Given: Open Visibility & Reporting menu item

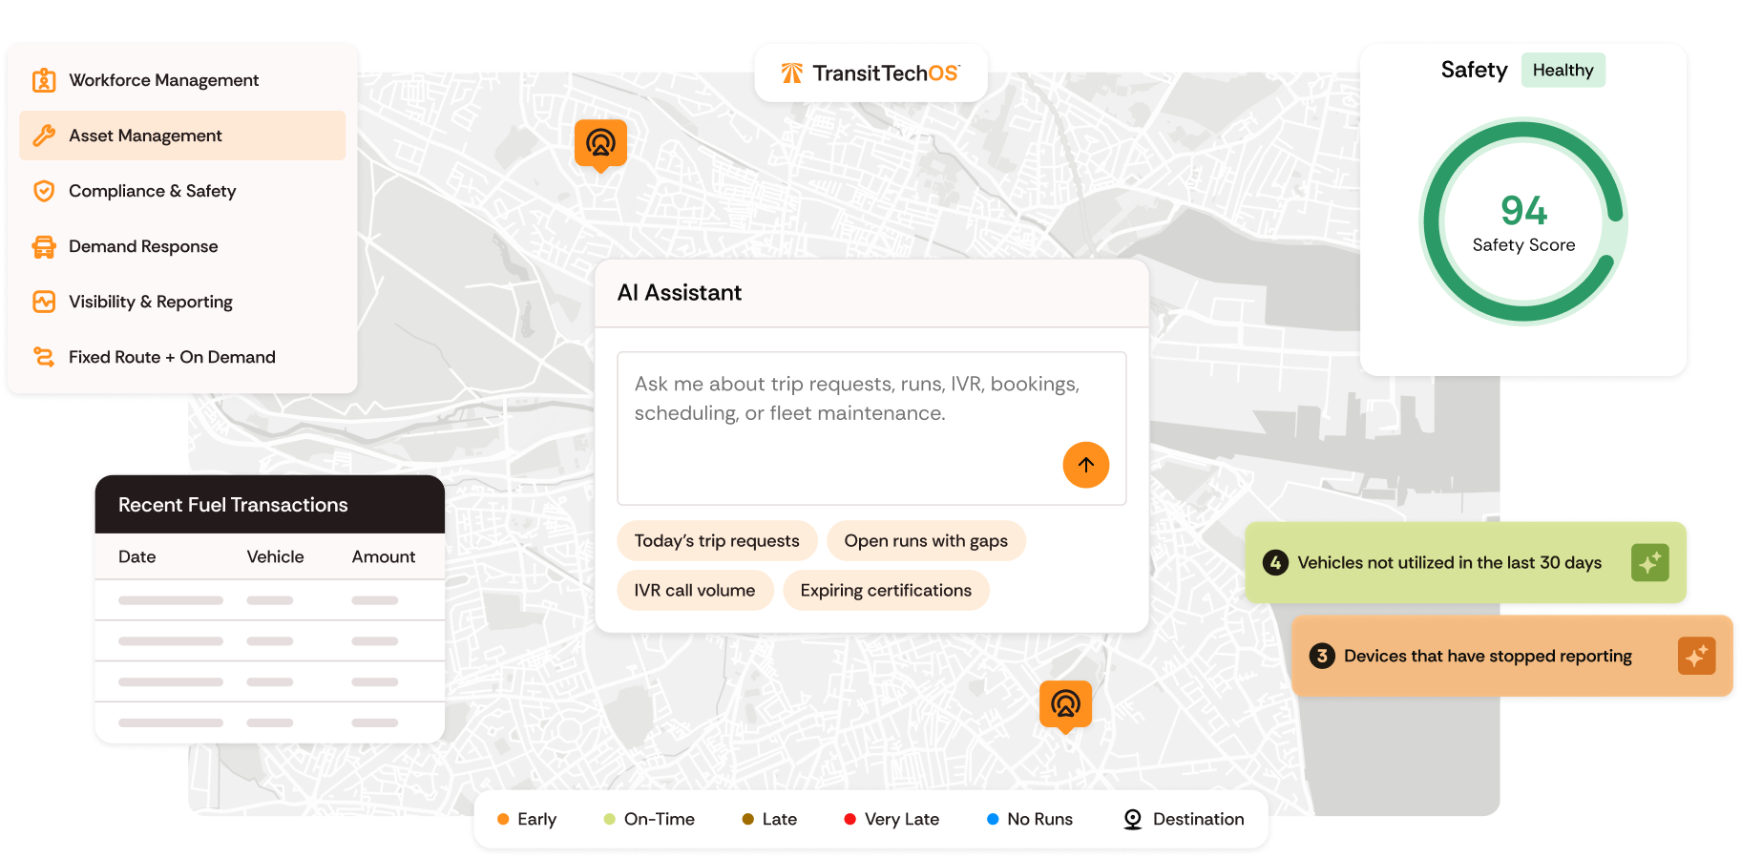Looking at the screenshot, I should pos(182,302).
